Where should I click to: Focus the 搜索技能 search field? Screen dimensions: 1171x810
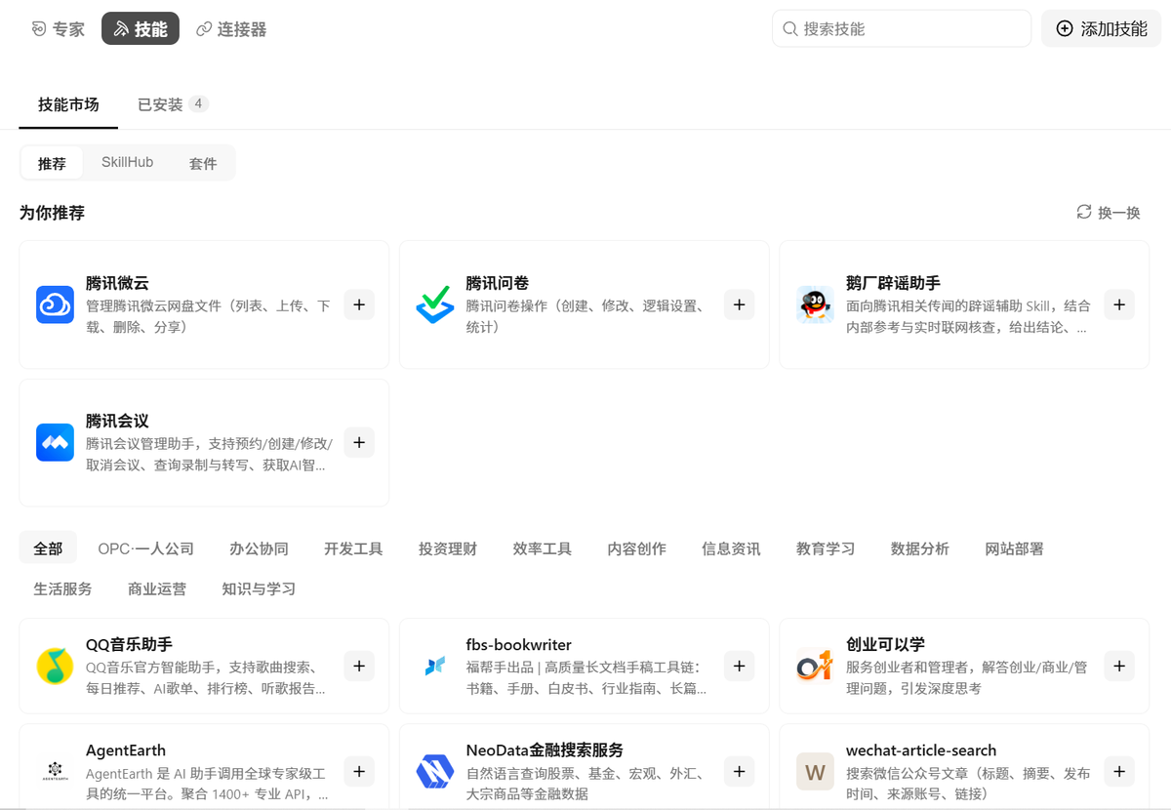[902, 28]
